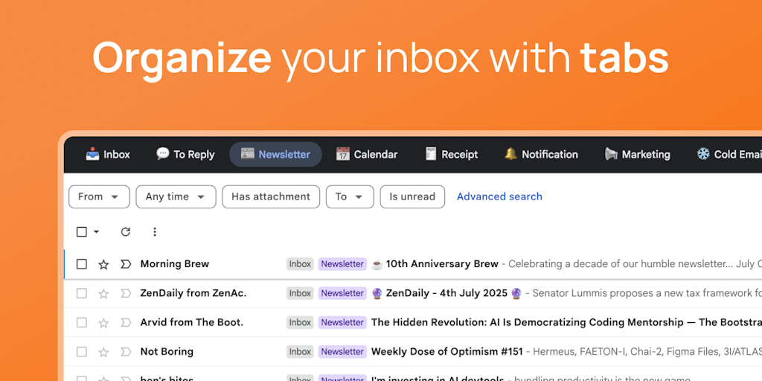Tick the ZenDaily email checkbox
Viewport: 762px width, 381px height.
coord(82,293)
